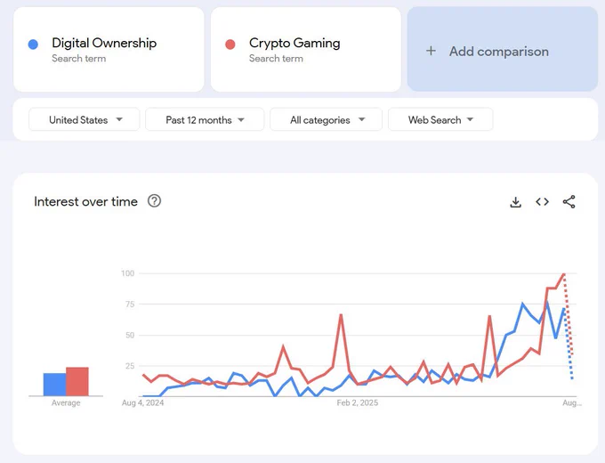Expand the United States region dropdown
Viewport: 605px width, 463px height.
[x=85, y=119]
